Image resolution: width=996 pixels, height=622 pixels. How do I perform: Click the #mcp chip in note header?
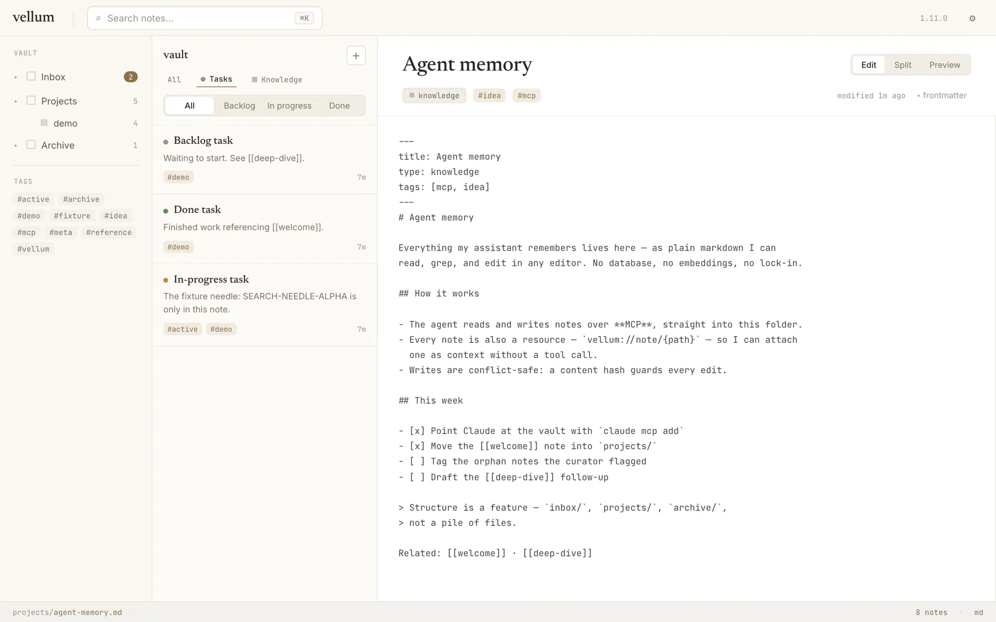[x=527, y=96]
